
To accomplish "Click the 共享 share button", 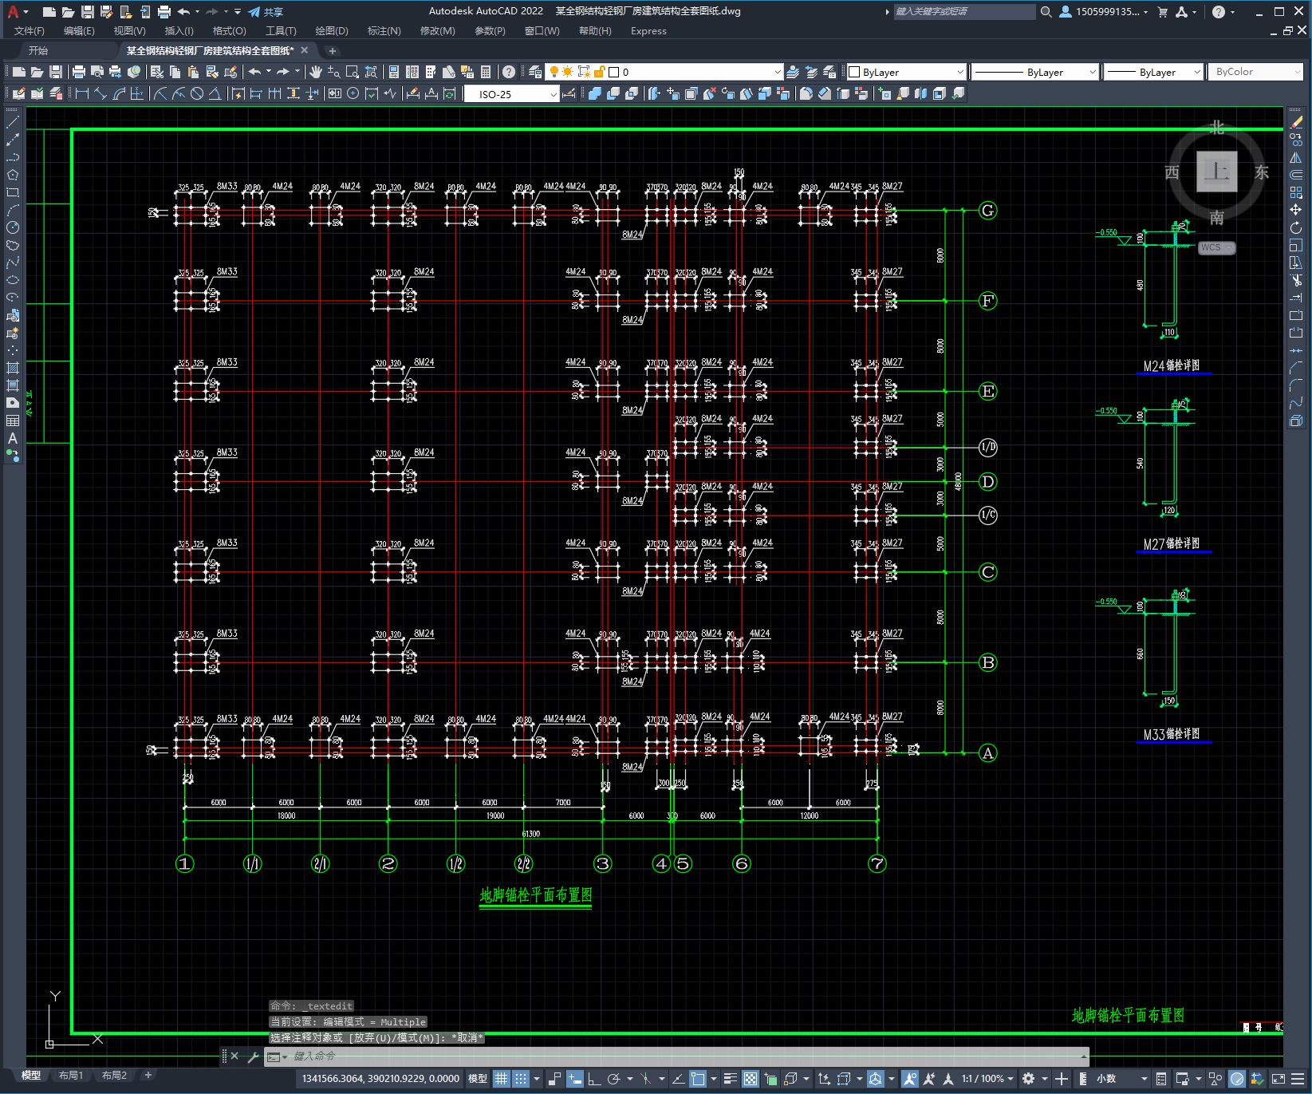I will (266, 12).
